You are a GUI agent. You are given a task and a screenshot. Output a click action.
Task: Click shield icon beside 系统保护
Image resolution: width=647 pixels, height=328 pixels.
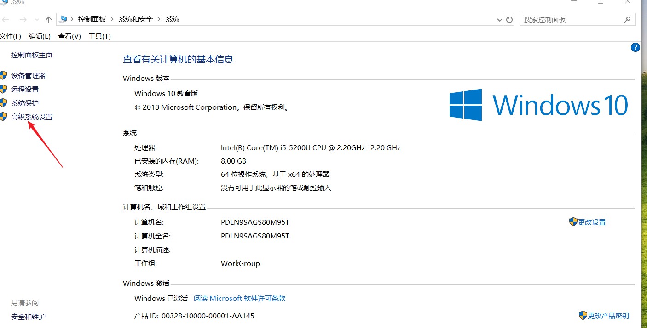pyautogui.click(x=4, y=103)
